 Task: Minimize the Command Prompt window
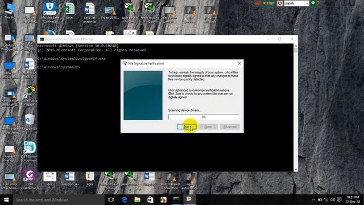point(268,39)
